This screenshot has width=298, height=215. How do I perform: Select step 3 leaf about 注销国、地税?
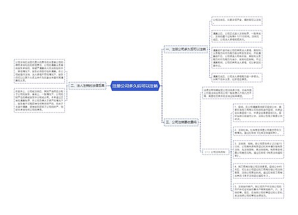259,149
